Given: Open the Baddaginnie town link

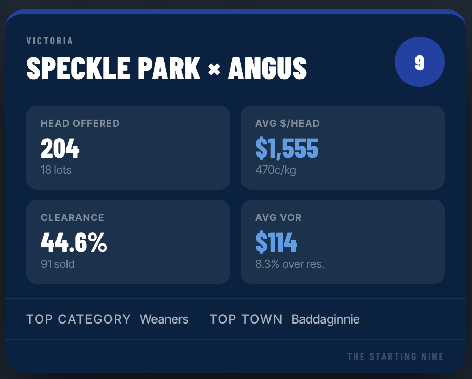Looking at the screenshot, I should (x=325, y=319).
